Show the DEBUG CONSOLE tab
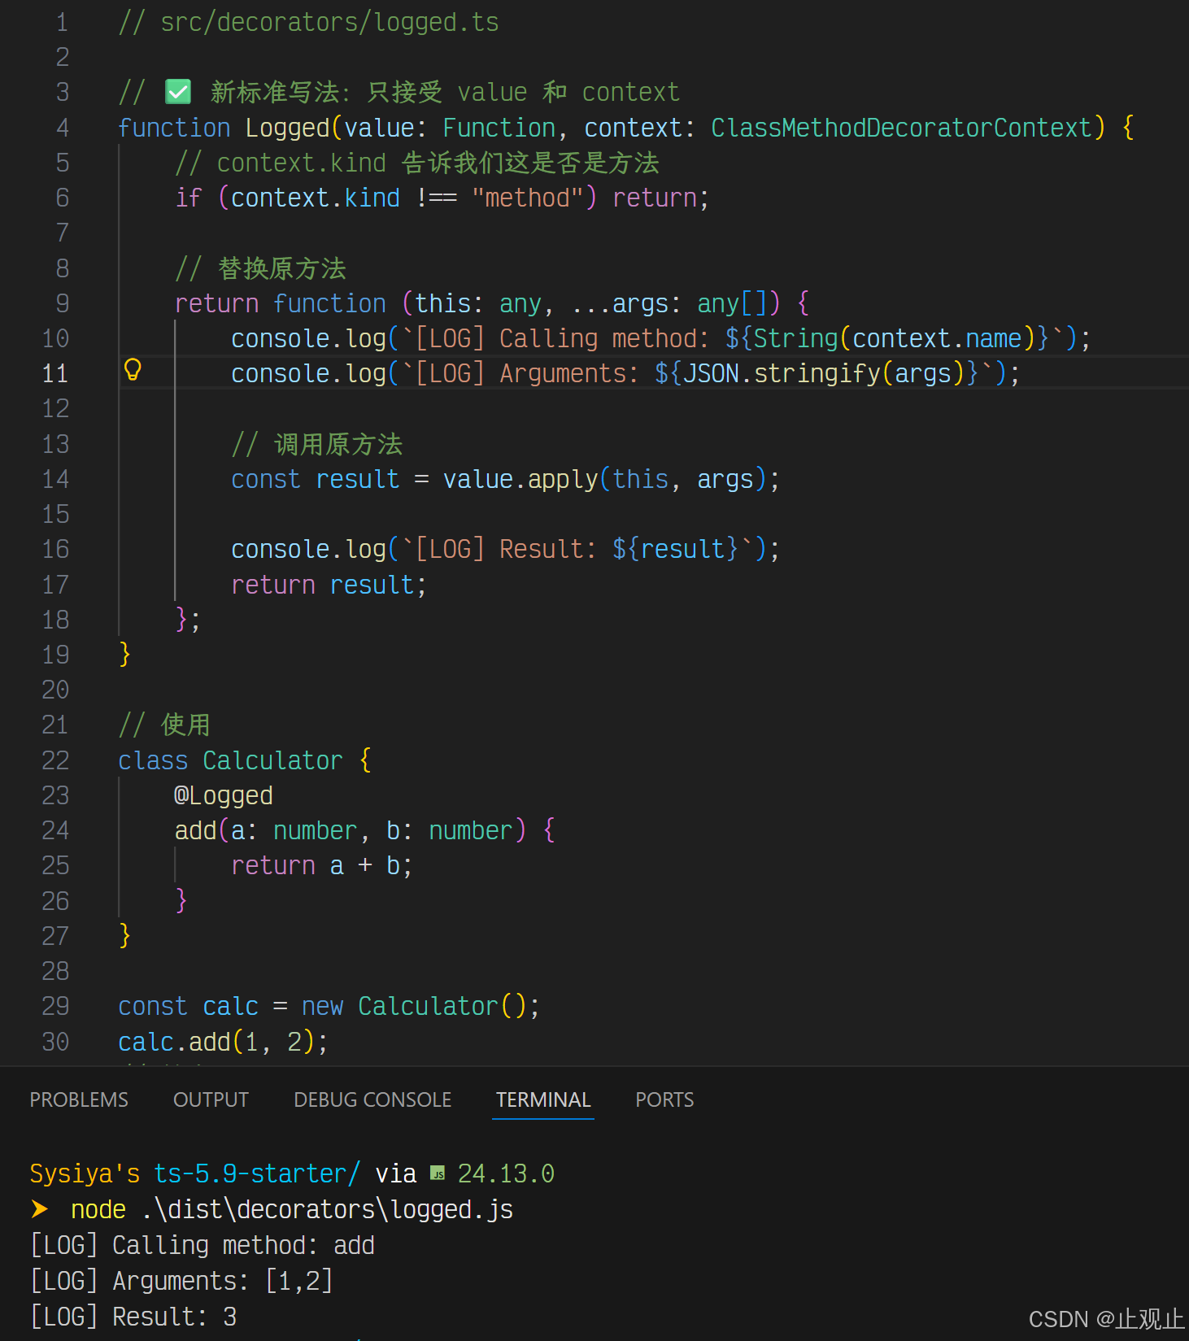1189x1341 pixels. click(372, 1099)
